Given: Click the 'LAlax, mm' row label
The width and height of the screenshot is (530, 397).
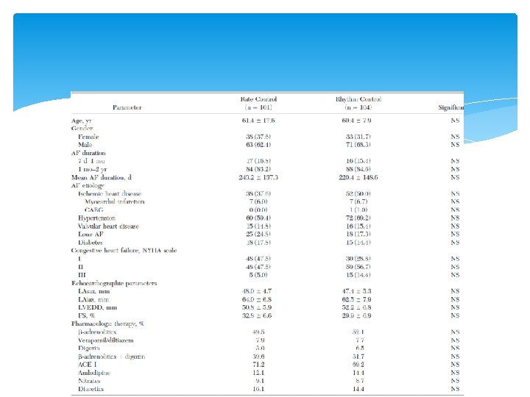Looking at the screenshot, I should 93,299.
